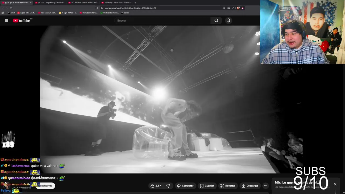Subscribe with the Suscribirme button
The width and height of the screenshot is (345, 194).
(x=46, y=186)
